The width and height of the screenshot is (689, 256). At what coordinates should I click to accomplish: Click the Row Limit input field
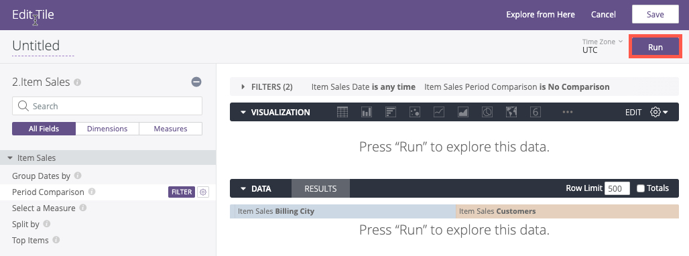pos(617,188)
